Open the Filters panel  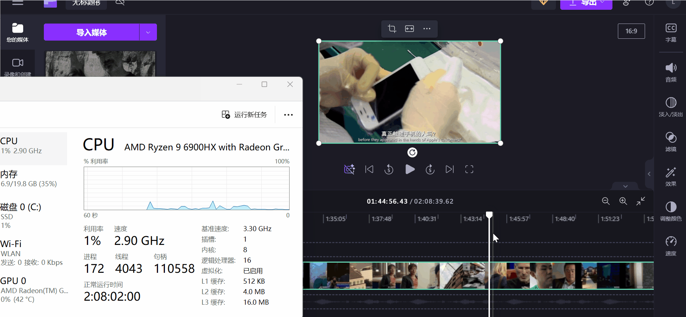pos(671,142)
